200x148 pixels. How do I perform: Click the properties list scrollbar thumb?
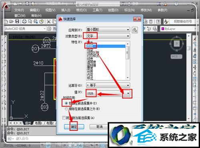coord(128,52)
